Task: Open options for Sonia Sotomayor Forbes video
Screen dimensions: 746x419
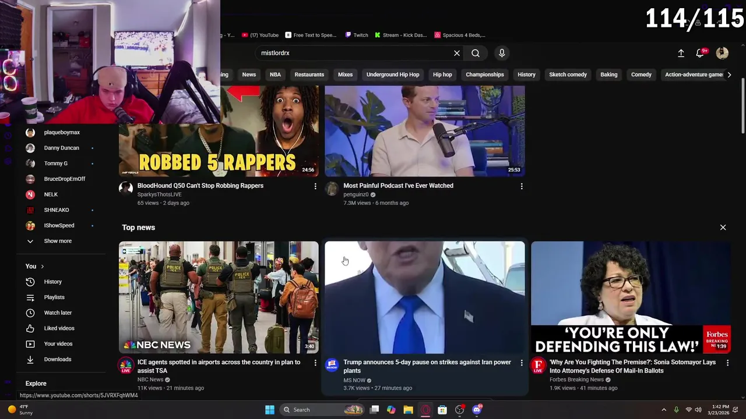Action: 727,363
